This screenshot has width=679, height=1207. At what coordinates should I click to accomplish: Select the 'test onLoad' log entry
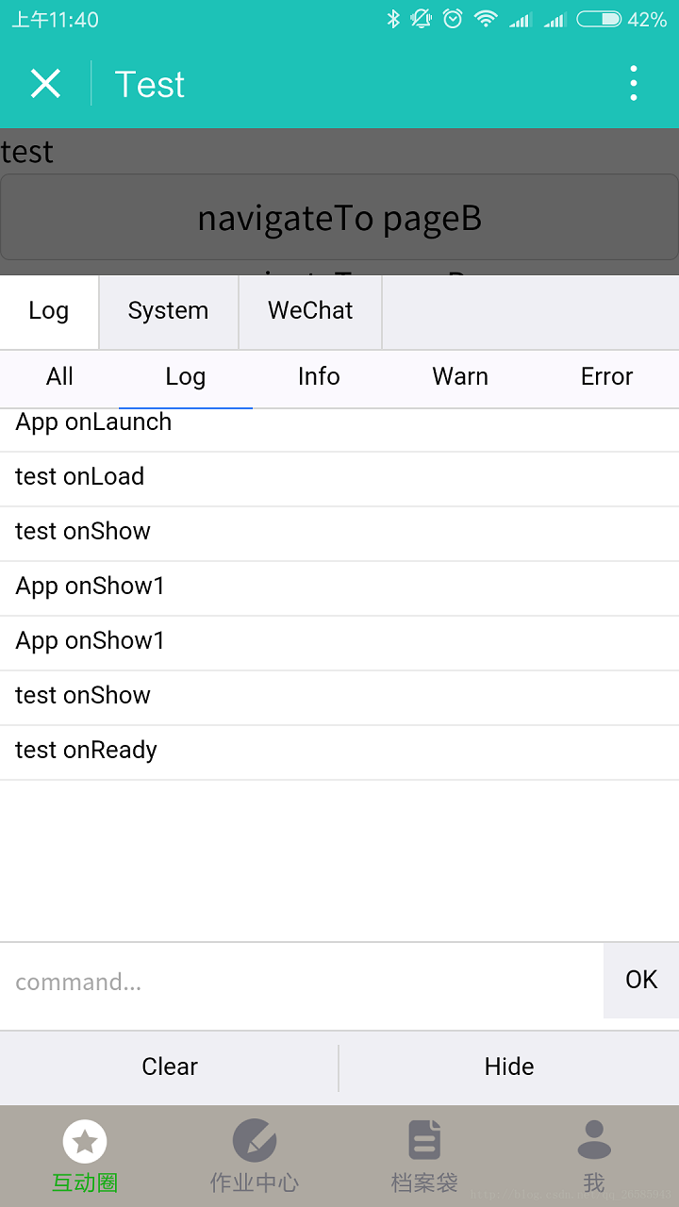[x=339, y=478]
